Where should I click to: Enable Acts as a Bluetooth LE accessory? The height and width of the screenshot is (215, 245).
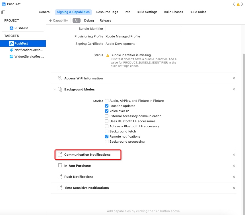pos(107,126)
